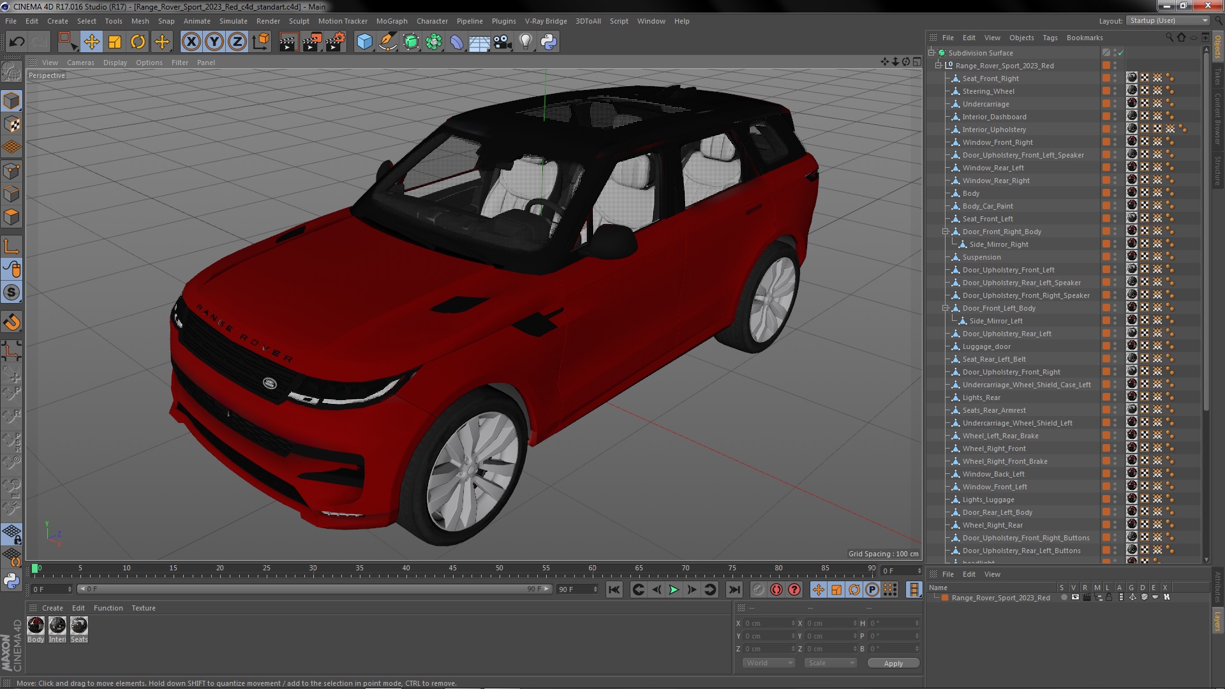
Task: Open Object Manager Tags menu
Action: [x=1050, y=38]
